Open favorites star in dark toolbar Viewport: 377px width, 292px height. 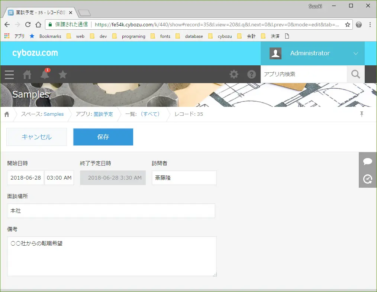tap(62, 75)
